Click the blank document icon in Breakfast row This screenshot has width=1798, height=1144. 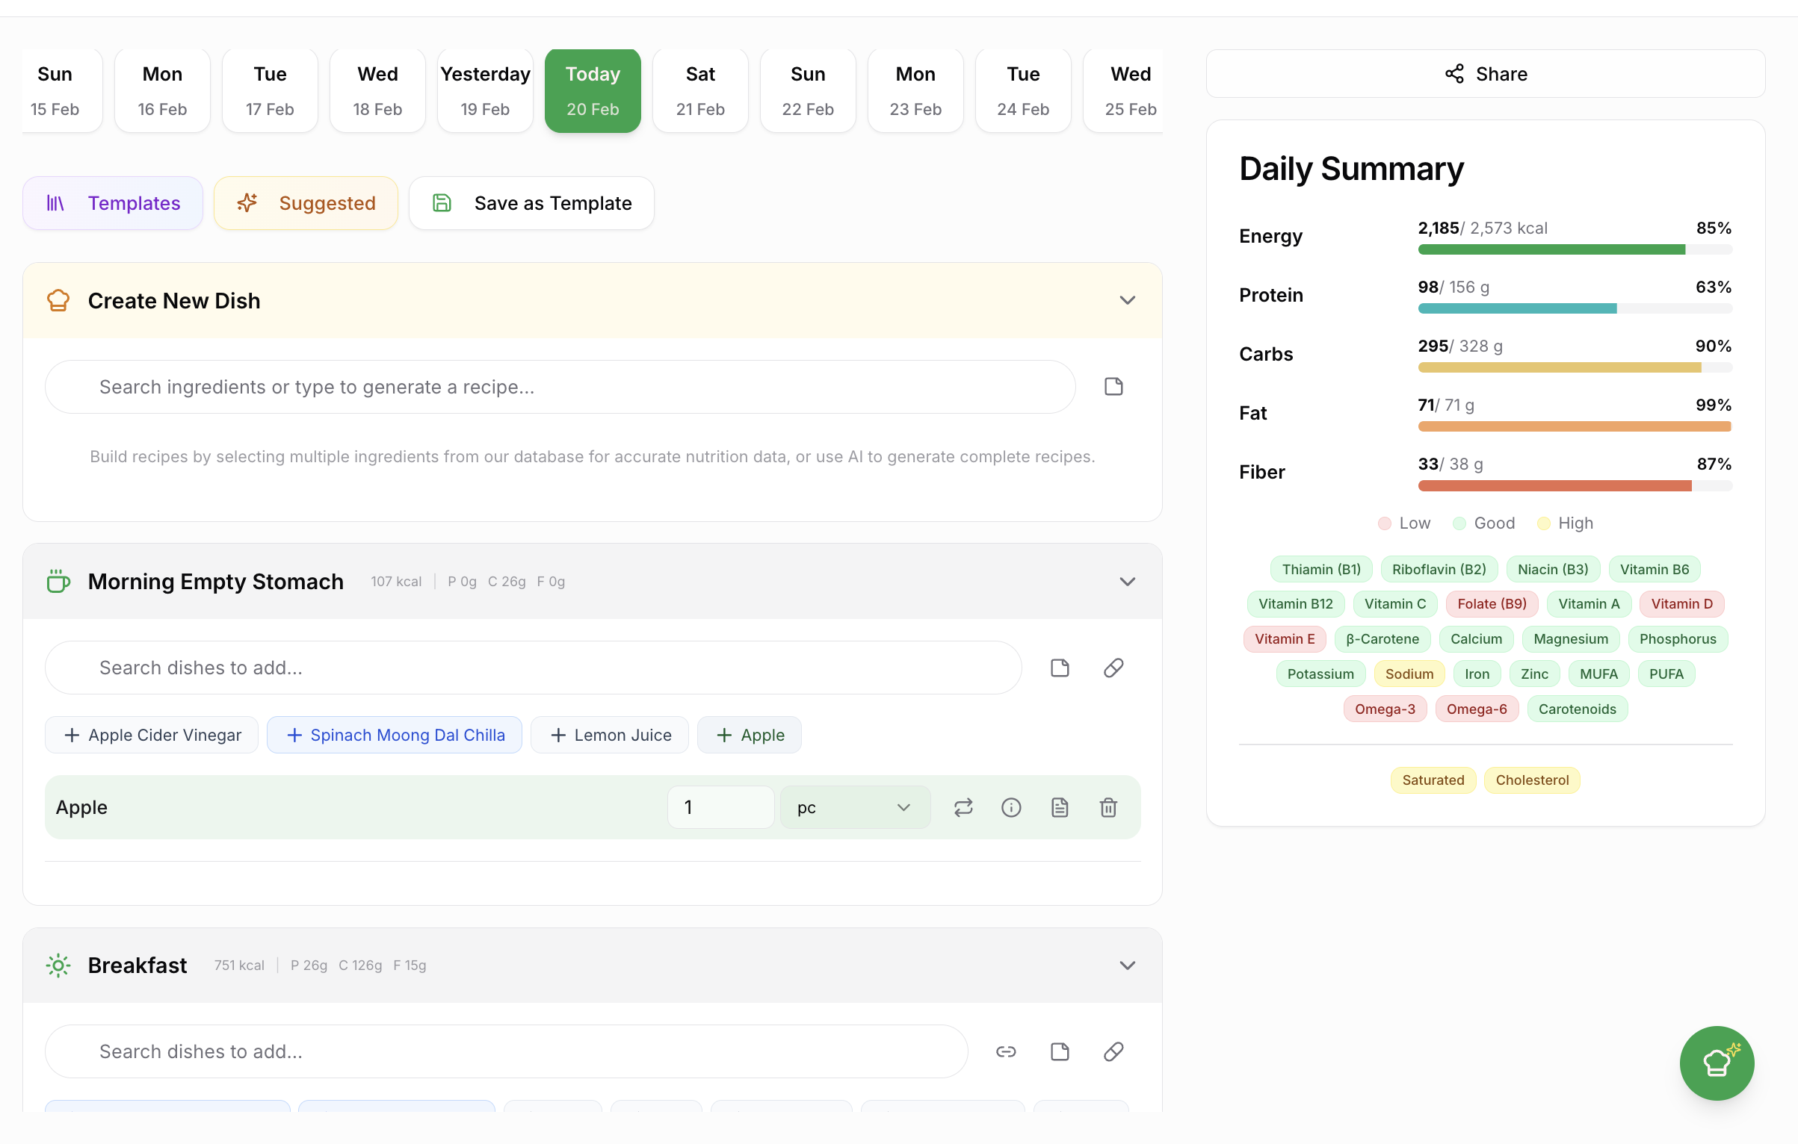pos(1060,1051)
